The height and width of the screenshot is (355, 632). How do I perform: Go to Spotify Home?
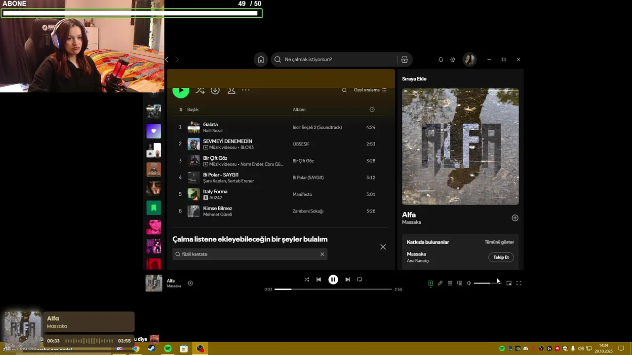coord(261,60)
